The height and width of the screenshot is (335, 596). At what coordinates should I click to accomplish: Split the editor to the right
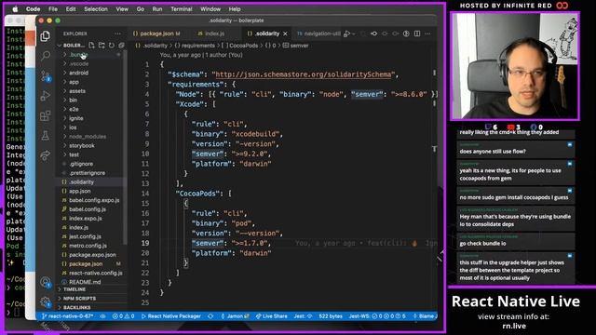point(417,33)
